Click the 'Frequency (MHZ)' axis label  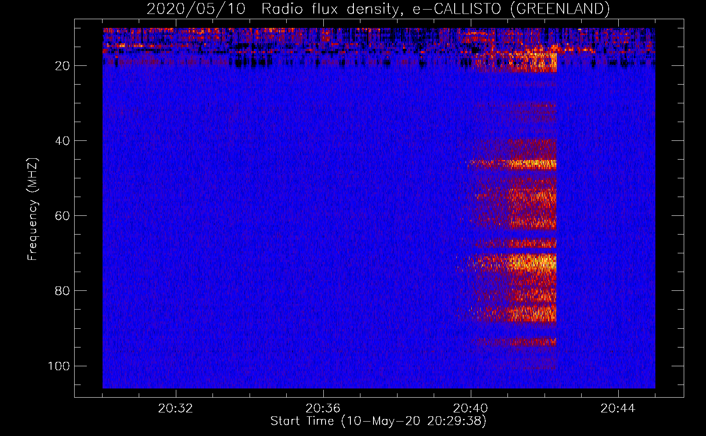point(33,209)
